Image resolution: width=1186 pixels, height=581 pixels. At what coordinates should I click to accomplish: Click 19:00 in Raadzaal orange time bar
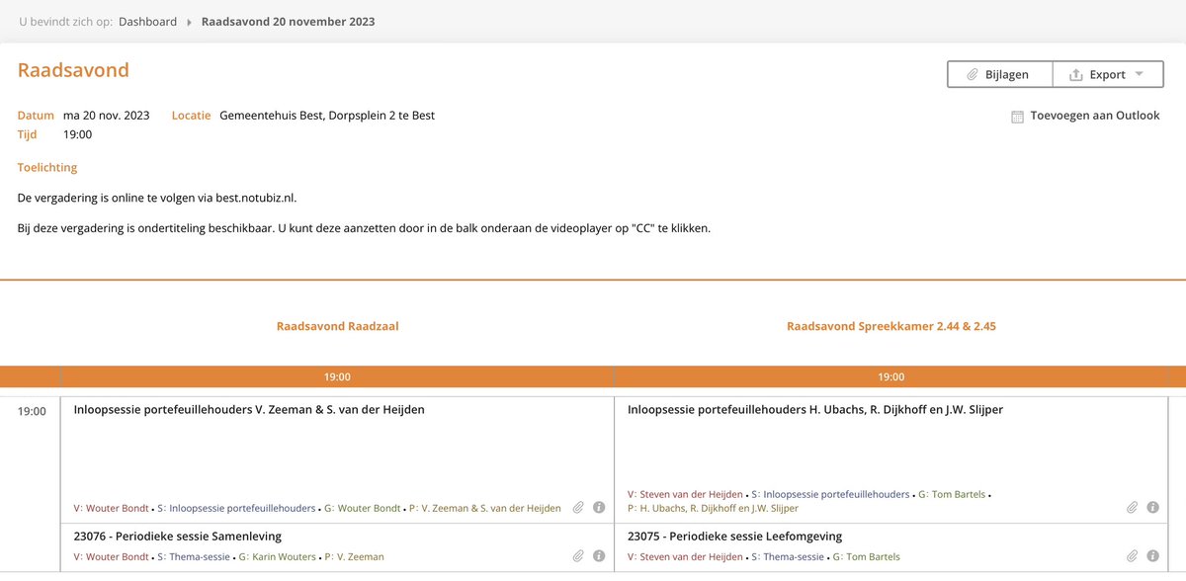pyautogui.click(x=337, y=376)
